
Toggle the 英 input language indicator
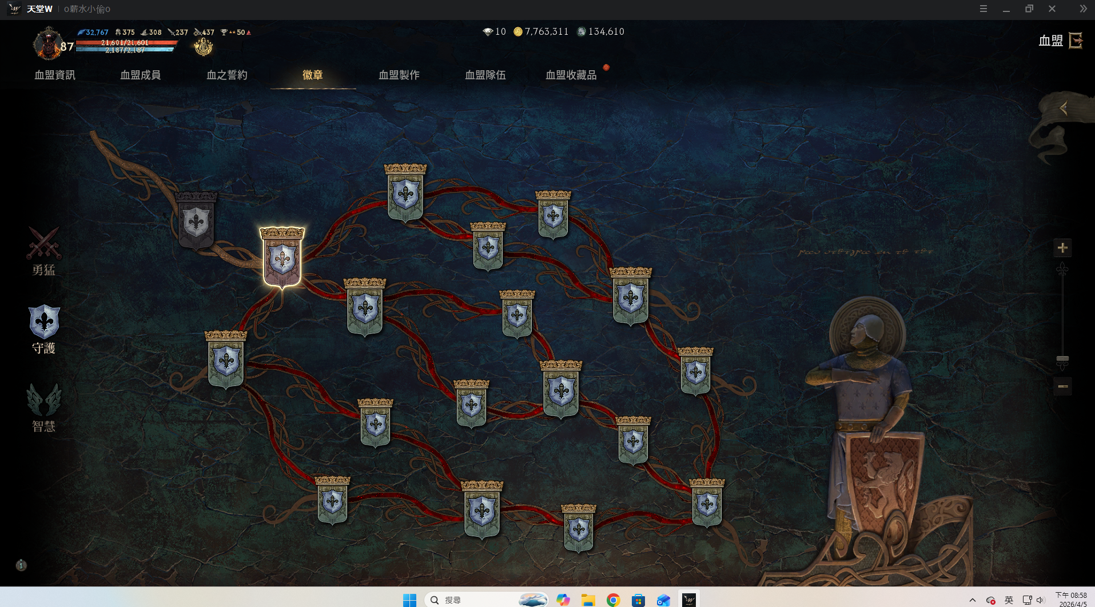coord(1009,600)
